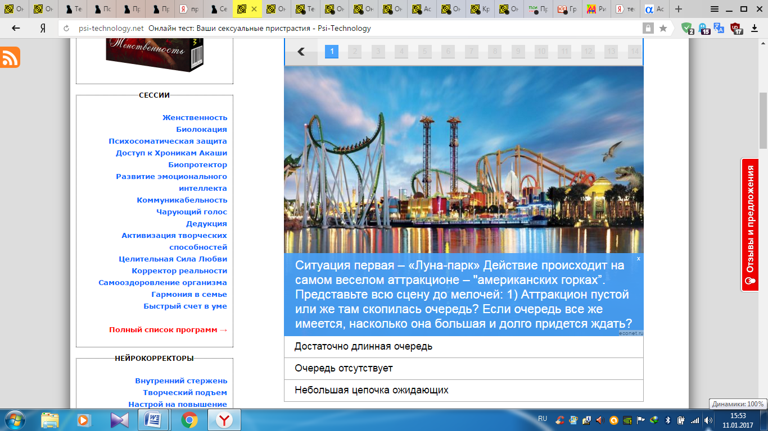Open the system volume speaker icon
The width and height of the screenshot is (768, 431).
[x=708, y=420]
